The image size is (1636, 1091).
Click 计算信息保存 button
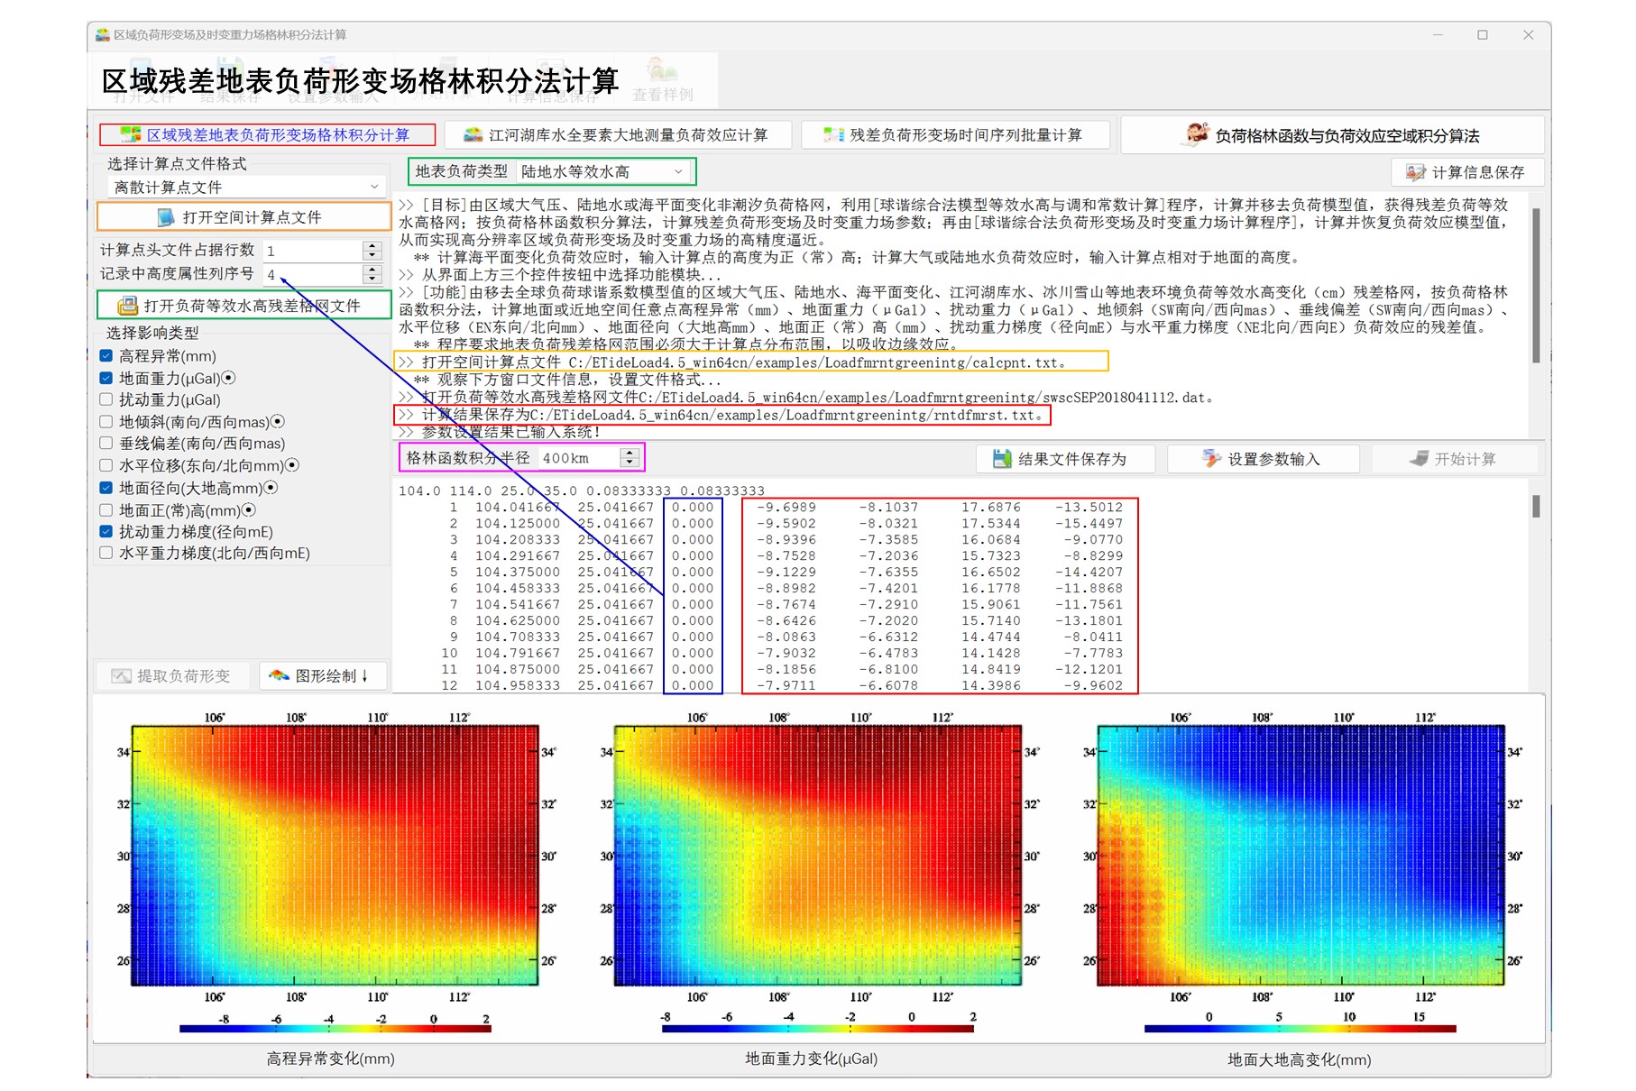[x=1467, y=172]
